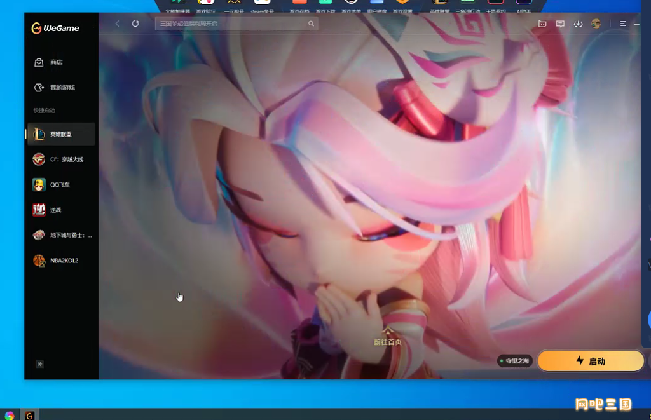This screenshot has height=420, width=651.
Task: Select CF: 穿越火线 in the quick launch list
Action: (x=61, y=159)
